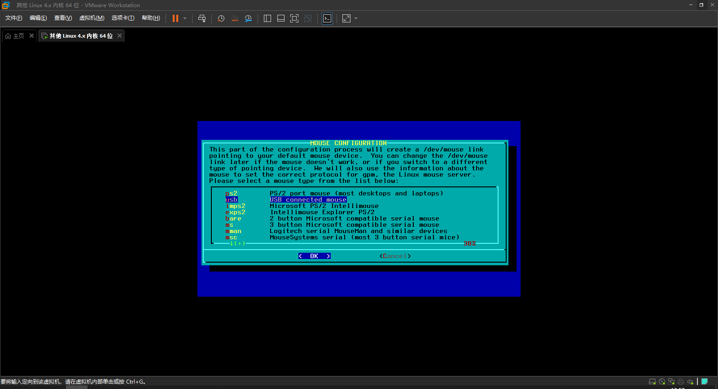Click the Unity mode icon
The width and height of the screenshot is (718, 389).
308,18
